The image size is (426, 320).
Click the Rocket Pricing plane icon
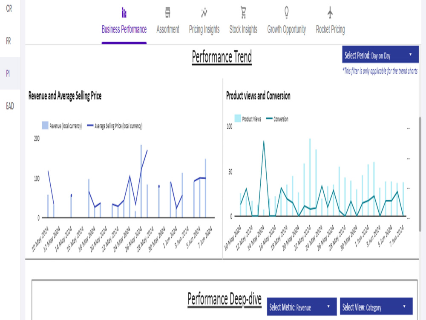pos(330,12)
